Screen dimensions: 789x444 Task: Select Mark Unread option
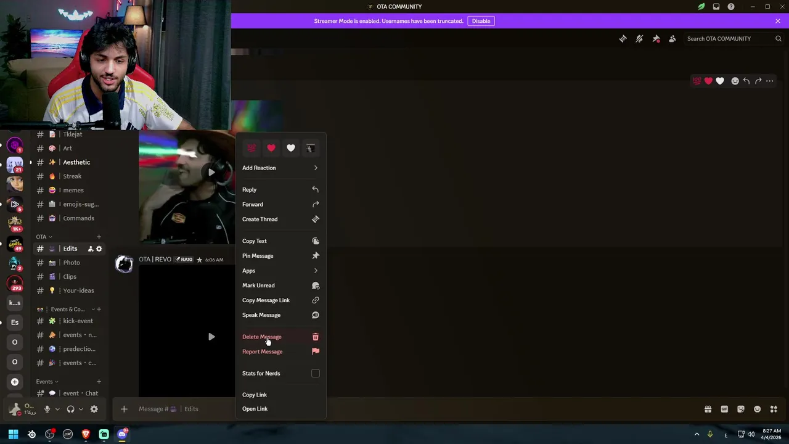[x=280, y=286]
